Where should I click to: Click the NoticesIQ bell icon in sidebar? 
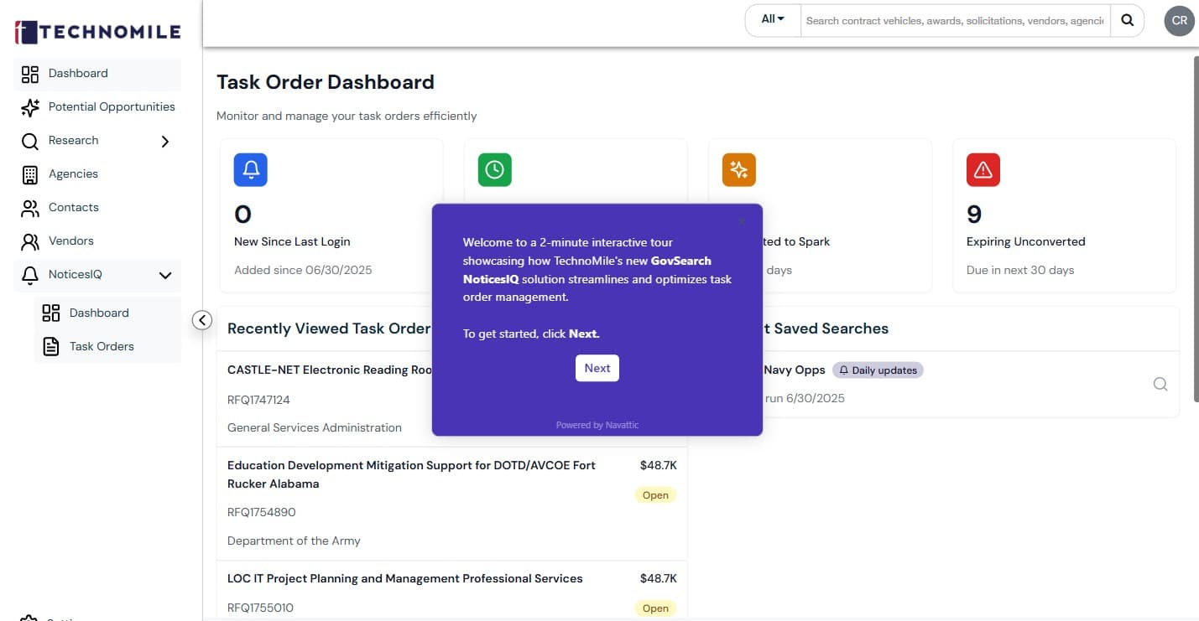tap(30, 275)
